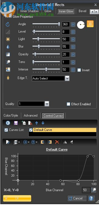Click the Angle rotation icon on the left
Image resolution: width=99 pixels, height=205 pixels.
click(8, 24)
